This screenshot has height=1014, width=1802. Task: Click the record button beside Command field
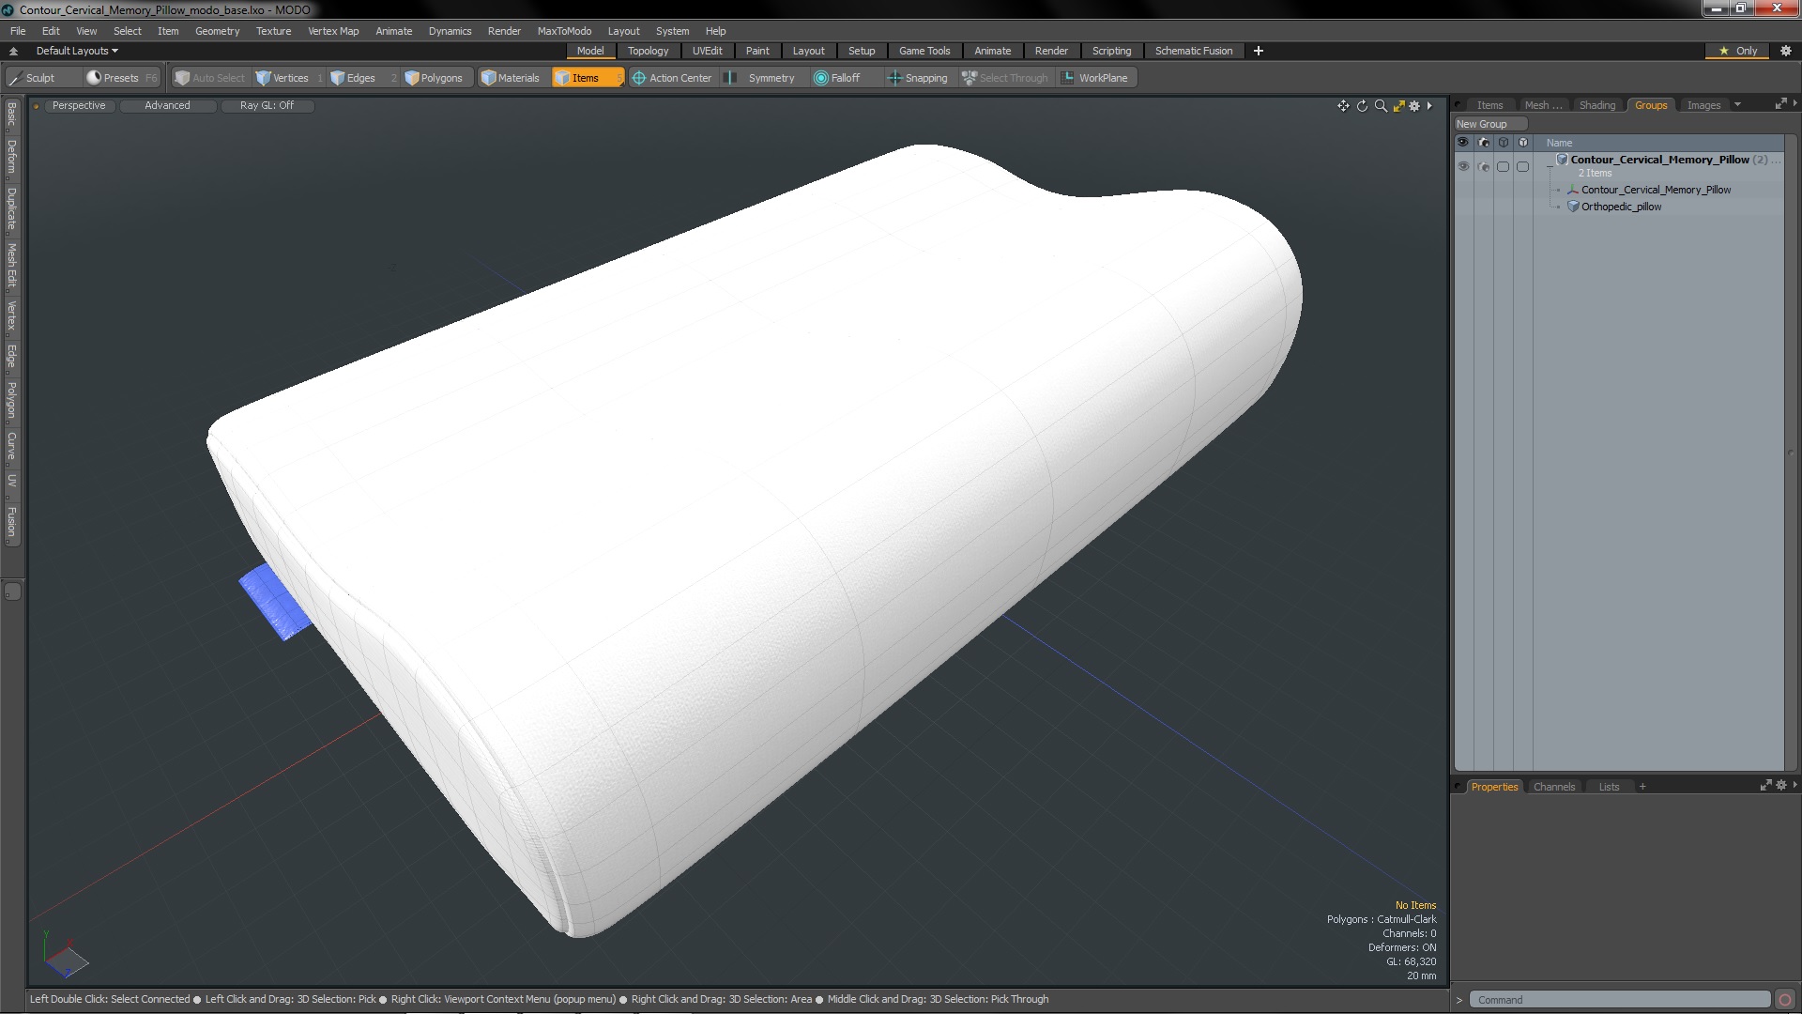[x=1785, y=1000]
